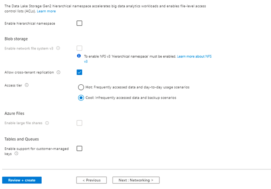Click the blue info icon in NFS v3 notice
This screenshot has width=271, height=189.
click(79, 56)
